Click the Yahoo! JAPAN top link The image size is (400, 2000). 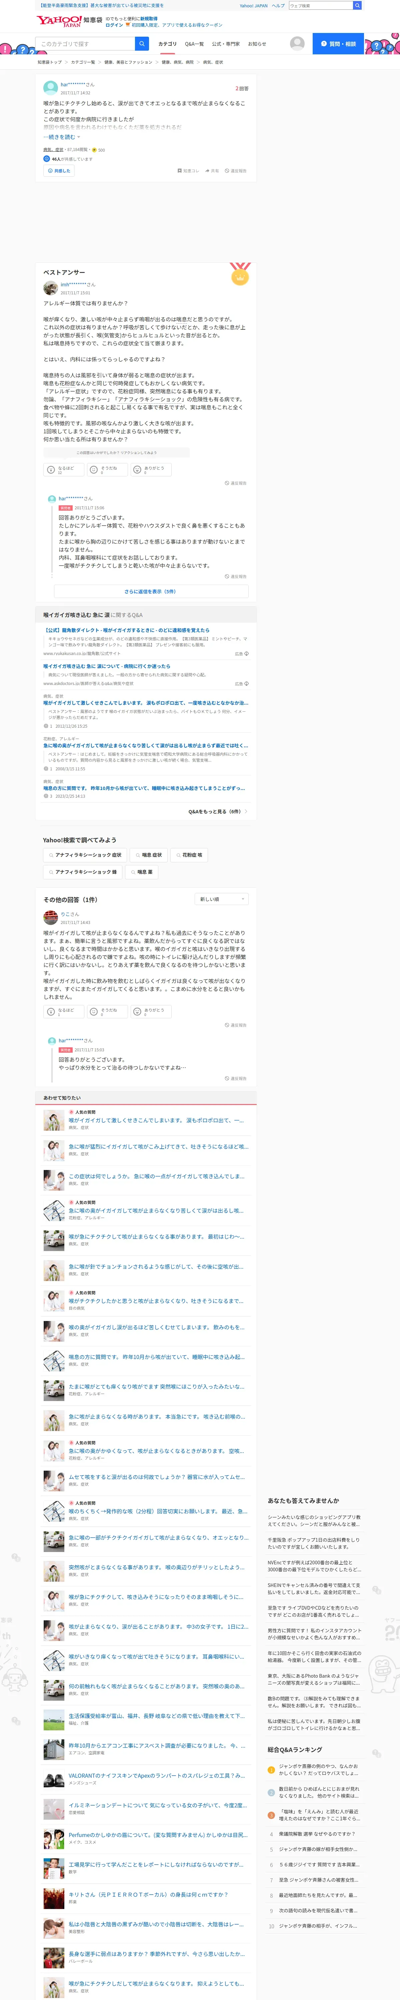click(x=253, y=5)
